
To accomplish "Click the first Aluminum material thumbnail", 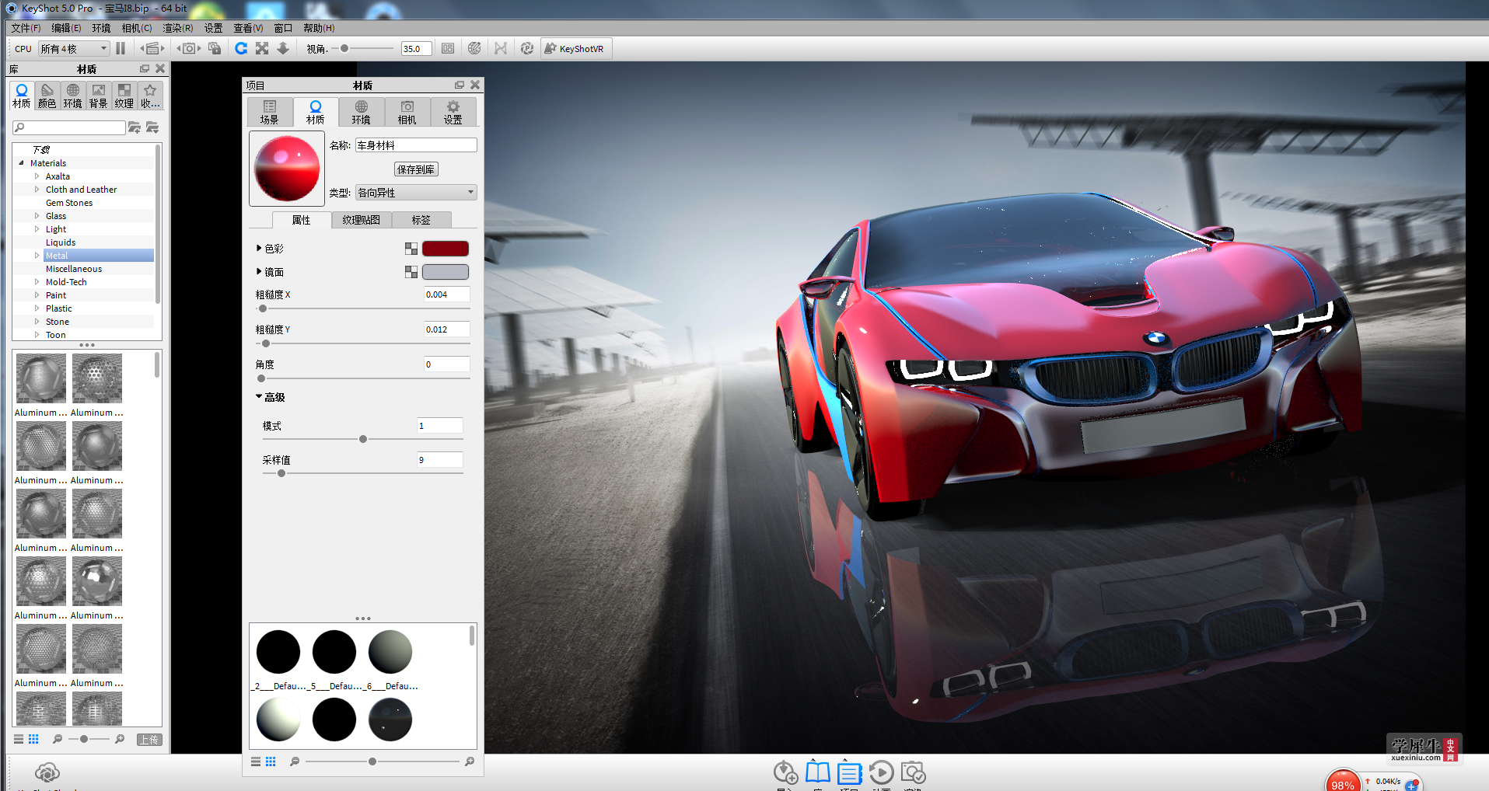I will pyautogui.click(x=41, y=378).
